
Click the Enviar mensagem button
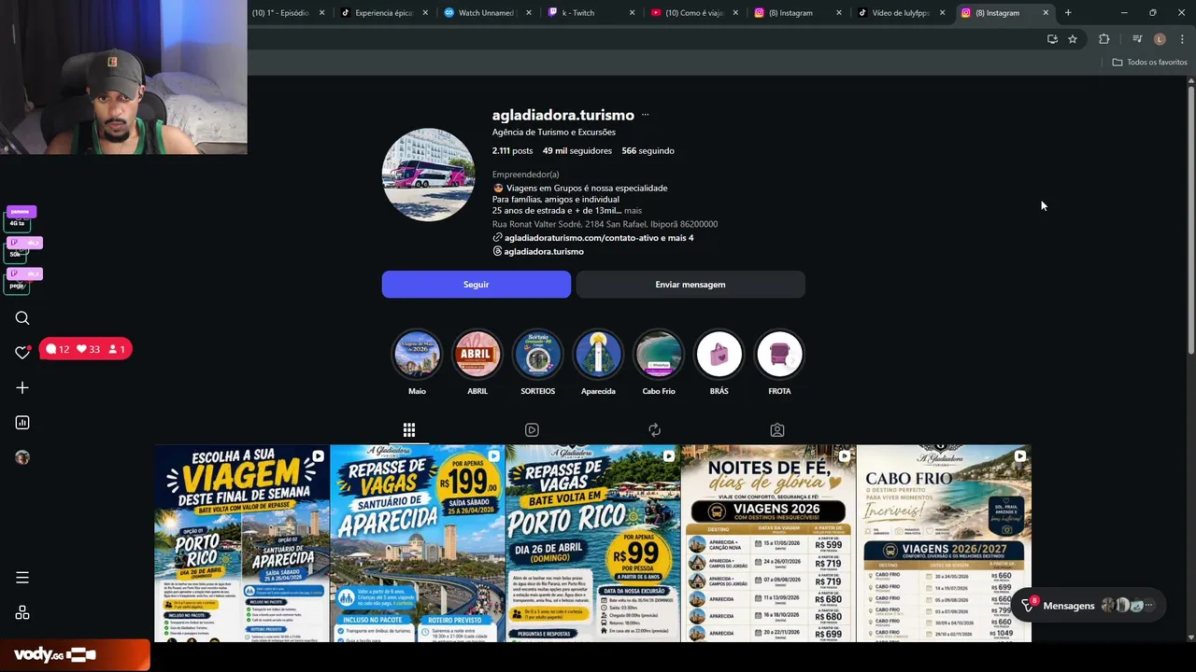pyautogui.click(x=691, y=285)
